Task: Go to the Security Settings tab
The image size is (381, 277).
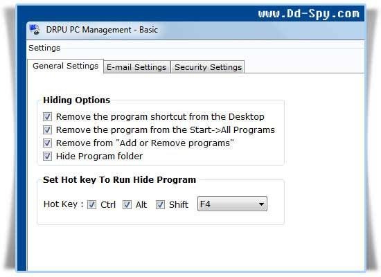Action: click(208, 67)
